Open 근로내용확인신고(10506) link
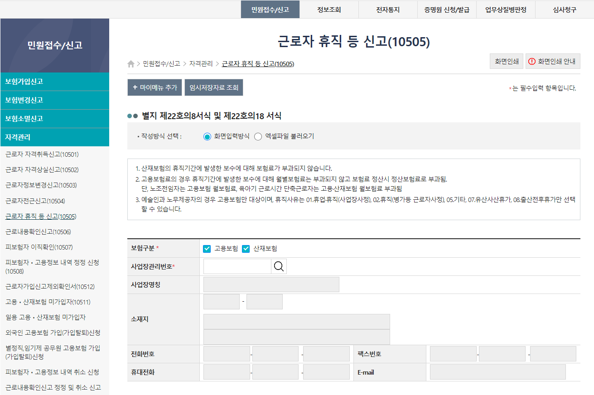The width and height of the screenshot is (594, 395). click(38, 232)
